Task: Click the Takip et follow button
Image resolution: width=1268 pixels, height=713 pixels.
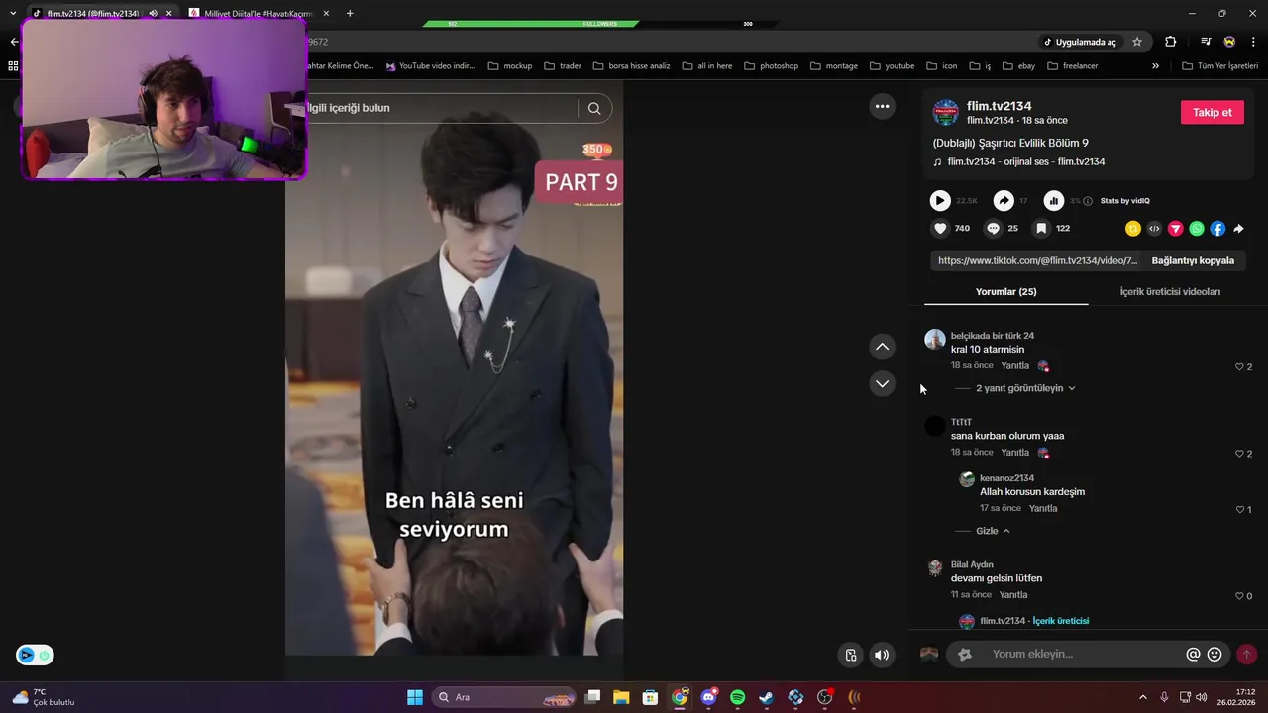Action: point(1212,112)
